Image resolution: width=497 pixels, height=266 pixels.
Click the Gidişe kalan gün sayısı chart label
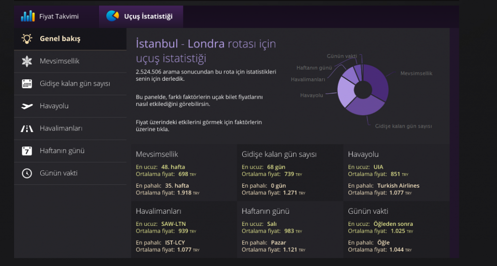tap(403, 126)
